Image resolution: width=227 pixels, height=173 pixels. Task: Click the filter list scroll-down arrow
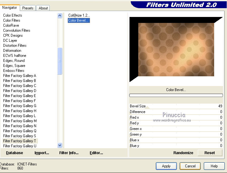click(60, 145)
